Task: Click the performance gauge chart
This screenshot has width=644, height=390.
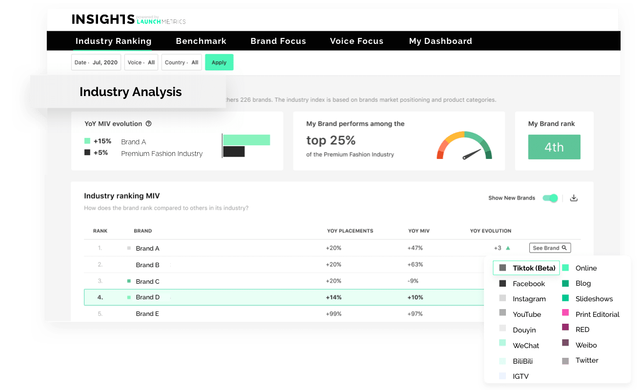Action: pos(464,146)
